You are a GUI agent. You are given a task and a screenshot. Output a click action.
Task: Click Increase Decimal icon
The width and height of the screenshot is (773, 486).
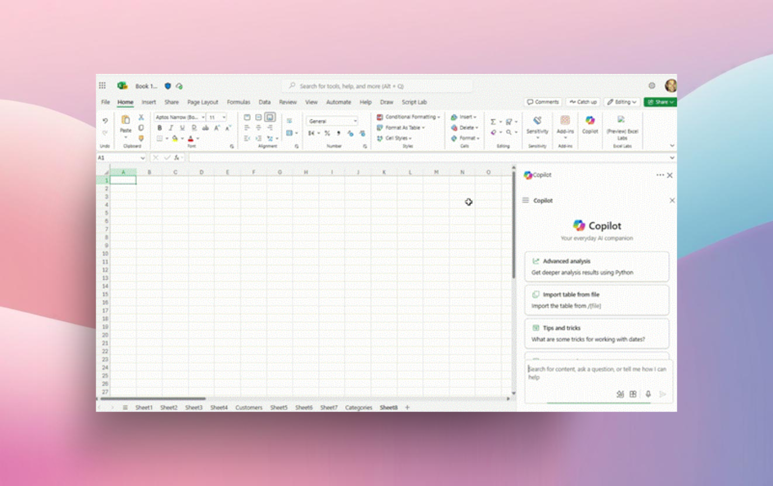click(x=350, y=133)
